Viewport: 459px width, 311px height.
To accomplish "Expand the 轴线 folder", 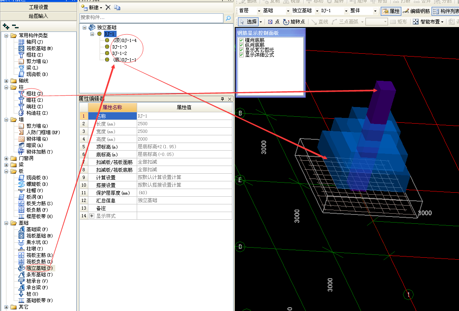I will (6, 81).
